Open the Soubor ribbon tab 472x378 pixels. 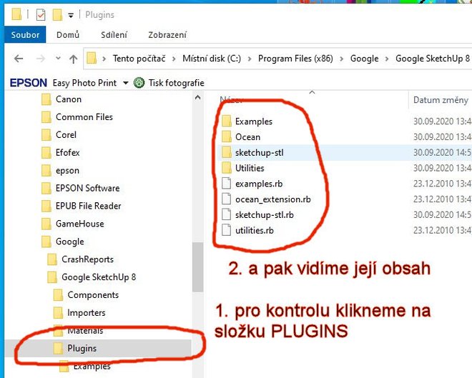(25, 35)
